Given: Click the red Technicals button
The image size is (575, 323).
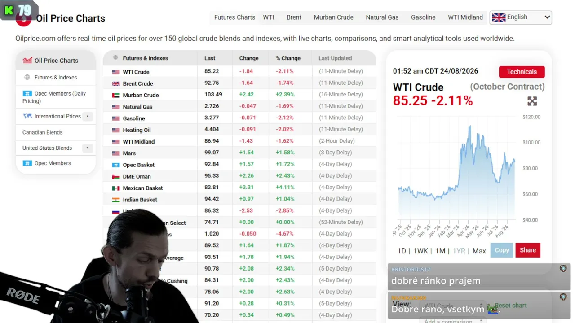Looking at the screenshot, I should [x=522, y=72].
